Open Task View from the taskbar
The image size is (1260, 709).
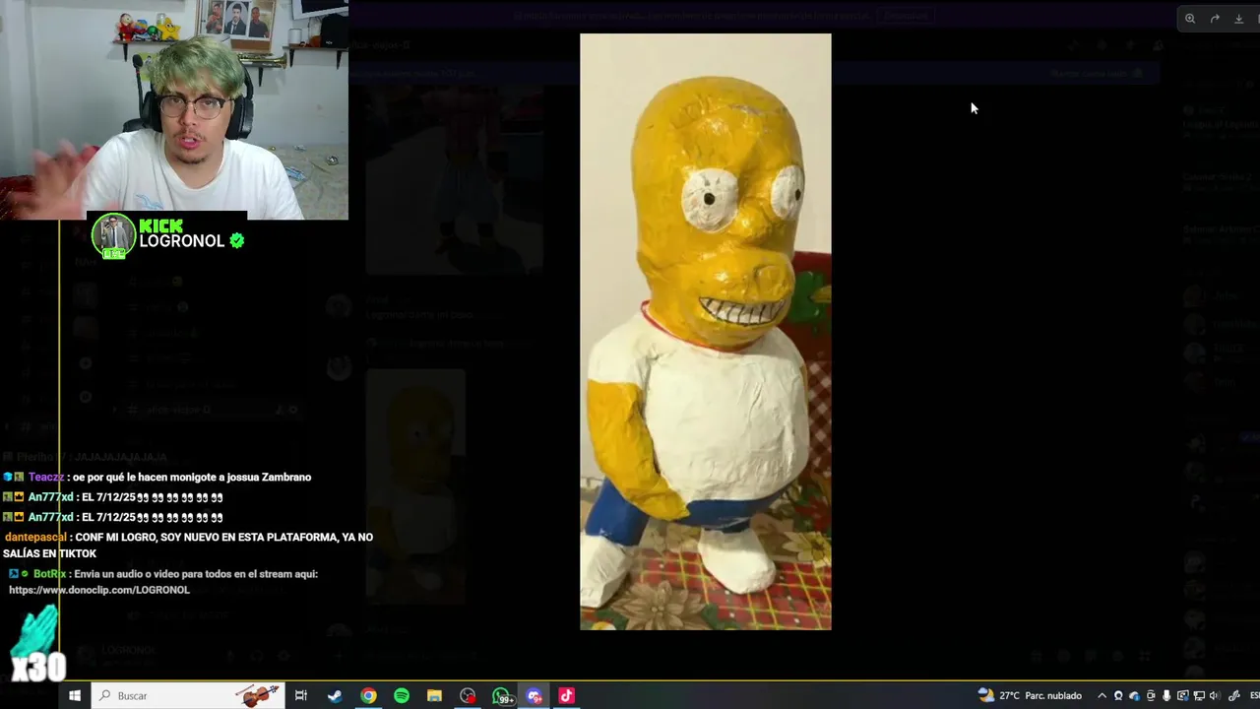point(301,696)
